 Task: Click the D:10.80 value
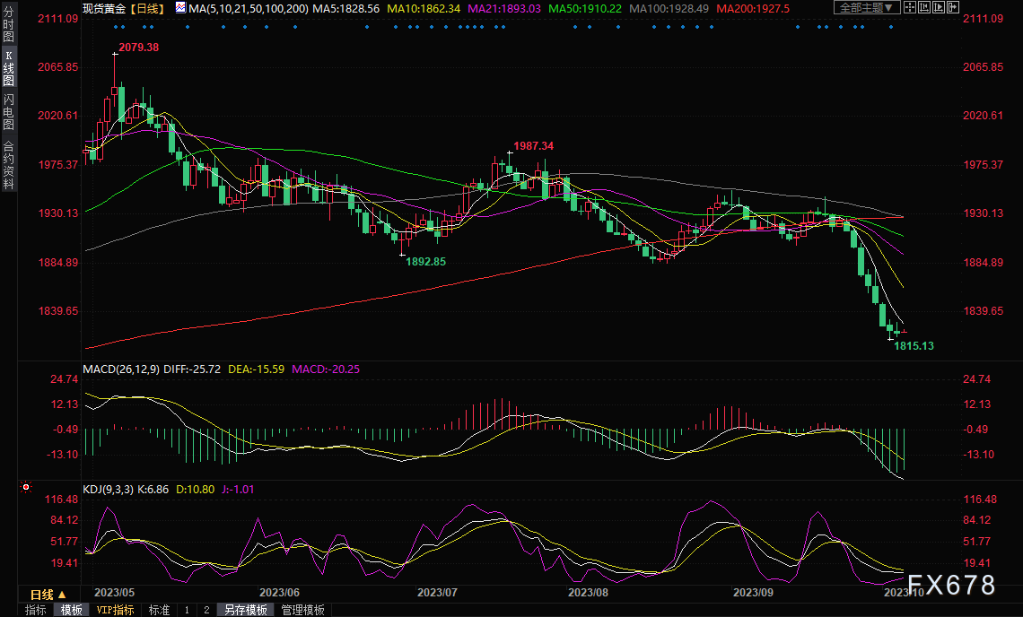coord(195,489)
